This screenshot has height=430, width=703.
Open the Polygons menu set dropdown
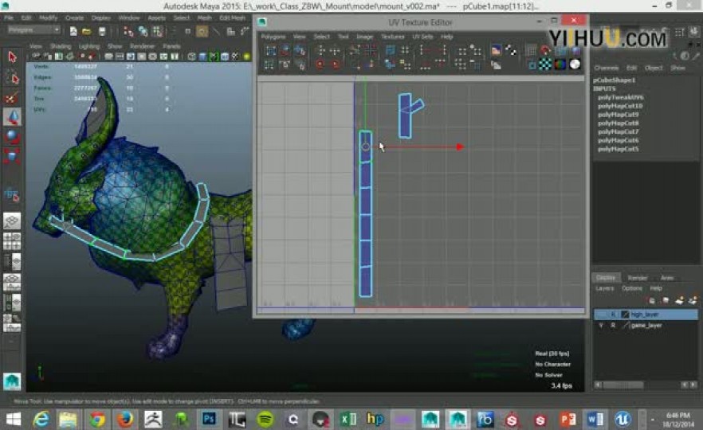pyautogui.click(x=34, y=29)
